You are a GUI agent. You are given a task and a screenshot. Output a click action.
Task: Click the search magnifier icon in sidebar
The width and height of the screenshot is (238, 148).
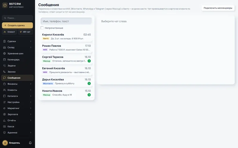[x=5, y=18]
